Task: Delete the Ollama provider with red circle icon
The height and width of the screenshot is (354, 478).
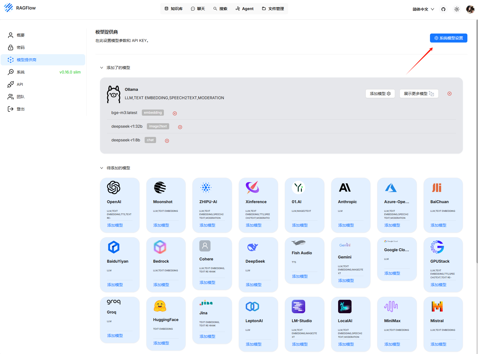Action: click(x=450, y=94)
